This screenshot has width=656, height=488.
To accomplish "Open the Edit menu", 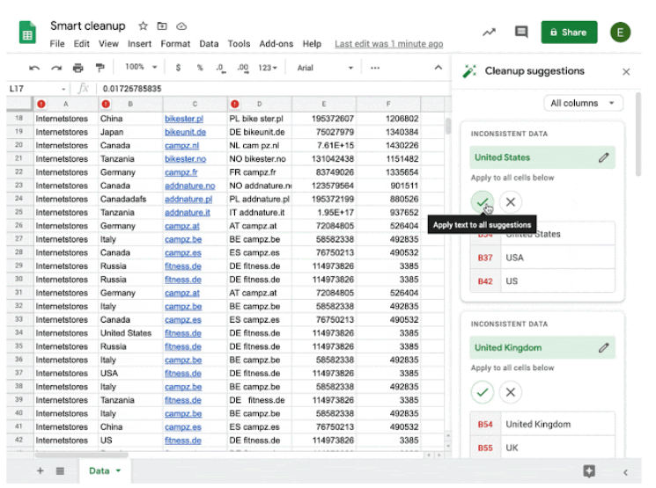I will [x=82, y=44].
